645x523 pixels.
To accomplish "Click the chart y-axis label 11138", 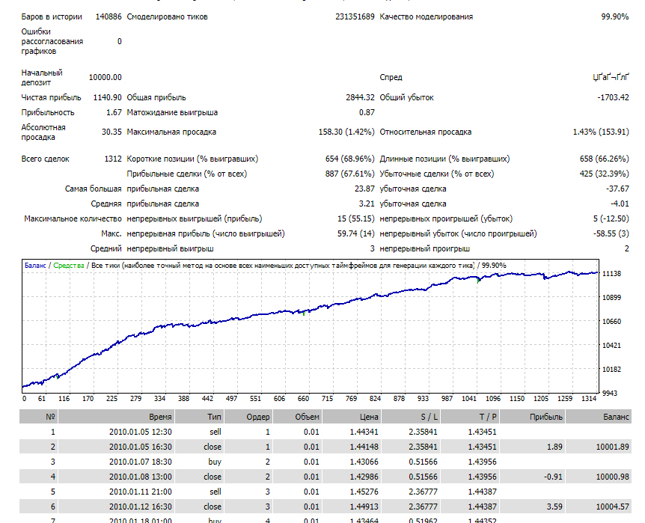I will click(611, 274).
